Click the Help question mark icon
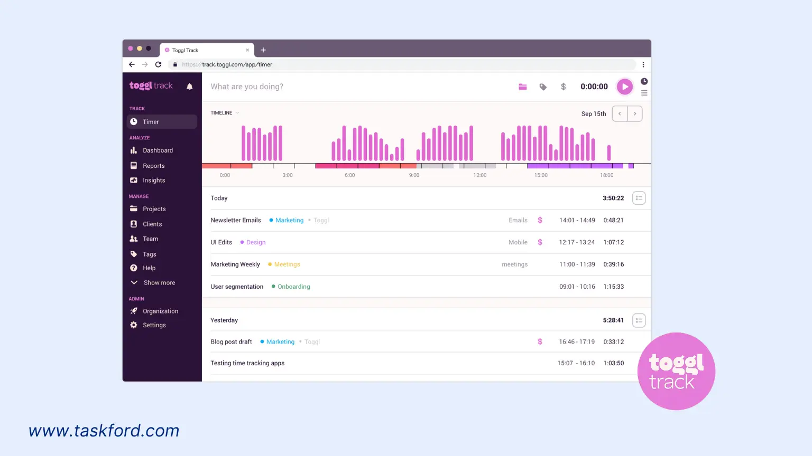 [134, 268]
